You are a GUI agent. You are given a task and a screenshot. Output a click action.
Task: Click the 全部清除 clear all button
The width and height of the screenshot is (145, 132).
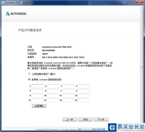pyautogui.click(x=39, y=106)
